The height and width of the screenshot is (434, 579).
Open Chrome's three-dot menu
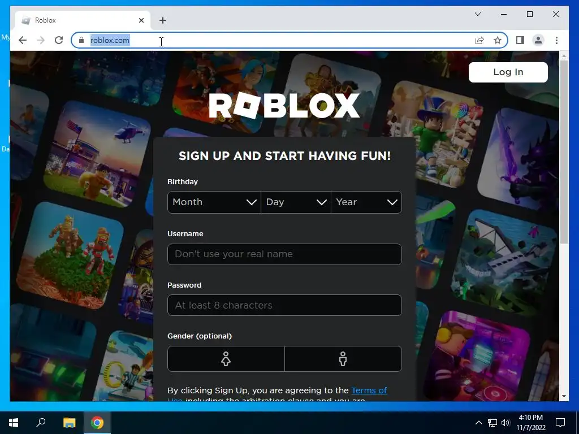point(556,40)
